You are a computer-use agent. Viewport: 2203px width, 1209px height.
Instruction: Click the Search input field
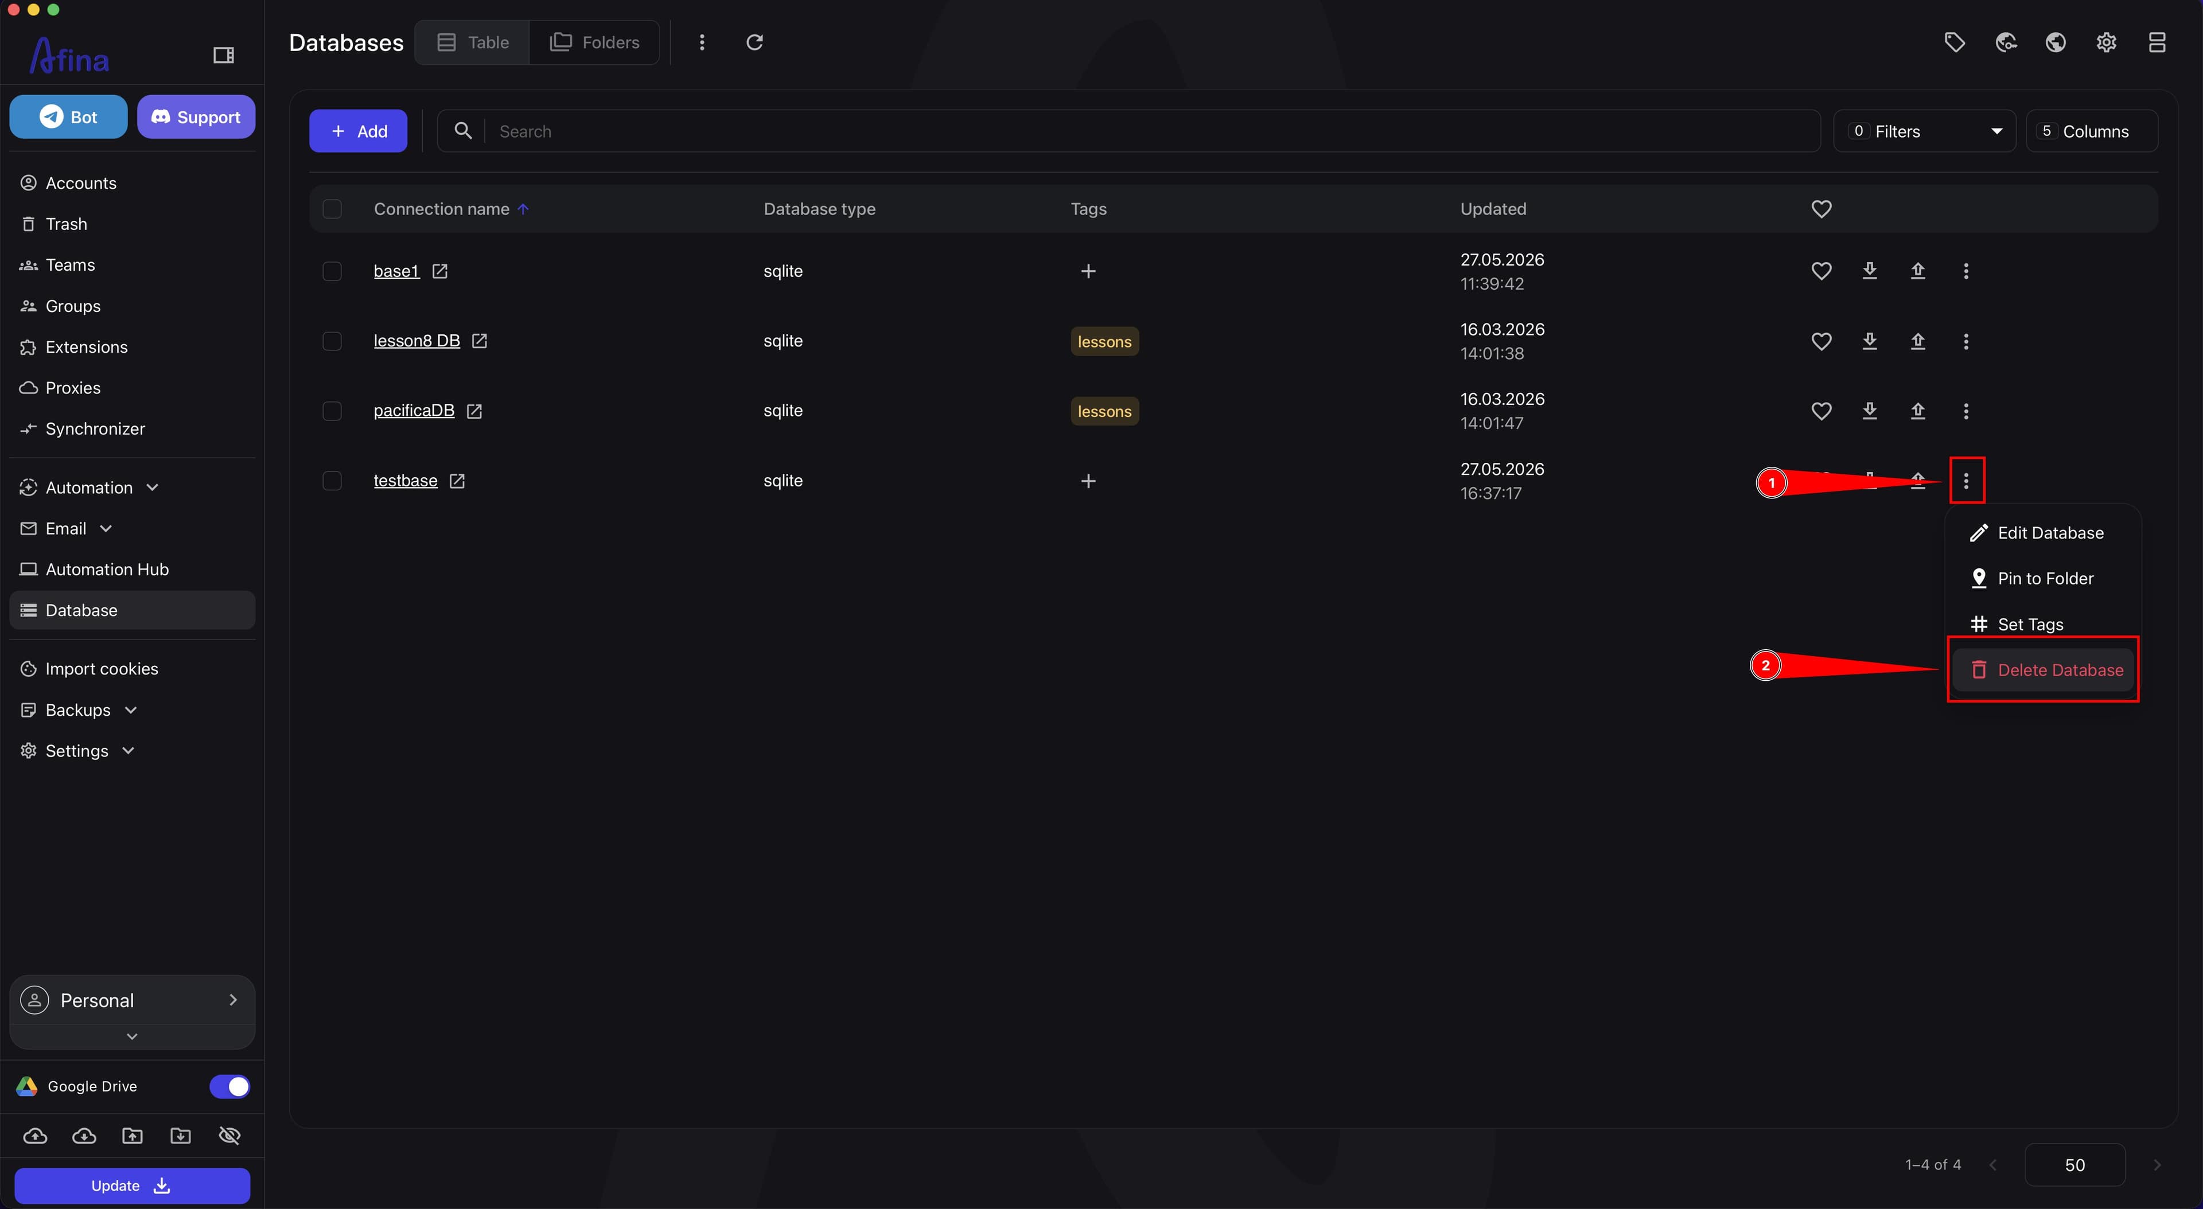[x=1129, y=132]
